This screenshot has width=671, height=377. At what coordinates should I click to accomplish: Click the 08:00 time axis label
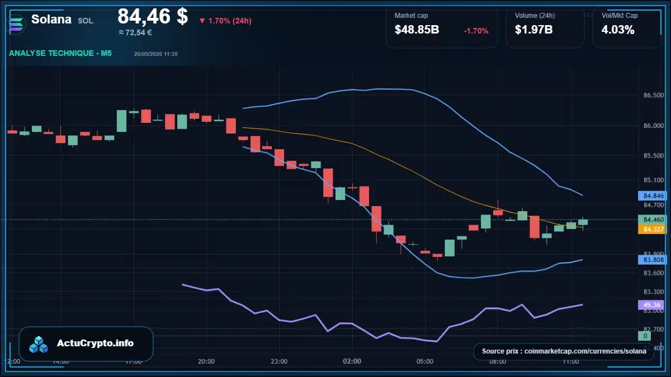[x=498, y=361]
